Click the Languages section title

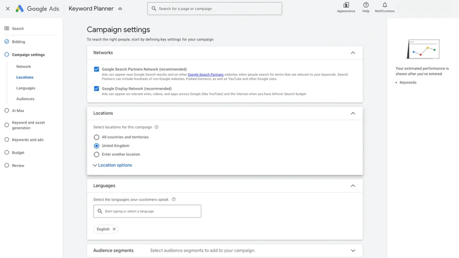point(104,186)
